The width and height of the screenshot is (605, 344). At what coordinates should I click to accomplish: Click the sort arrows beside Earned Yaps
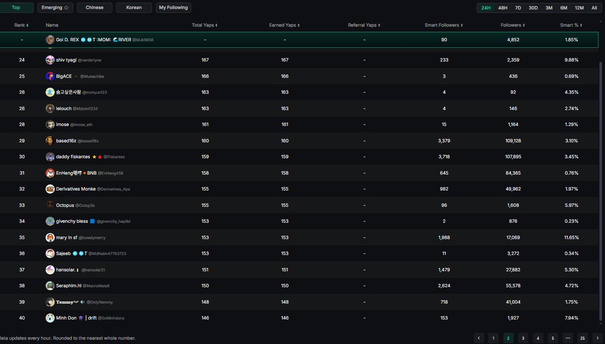[298, 25]
